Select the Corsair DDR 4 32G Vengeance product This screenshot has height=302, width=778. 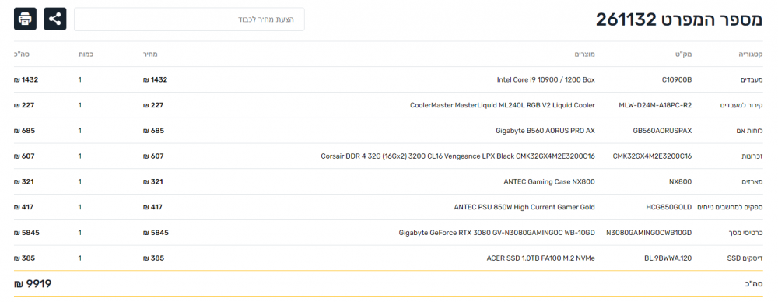coord(457,156)
